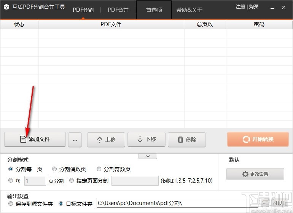Select 指定页面分割 radio option
This screenshot has width=293, height=213.
click(72, 181)
